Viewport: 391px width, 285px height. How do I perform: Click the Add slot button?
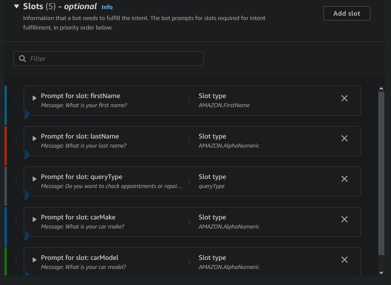click(x=347, y=13)
